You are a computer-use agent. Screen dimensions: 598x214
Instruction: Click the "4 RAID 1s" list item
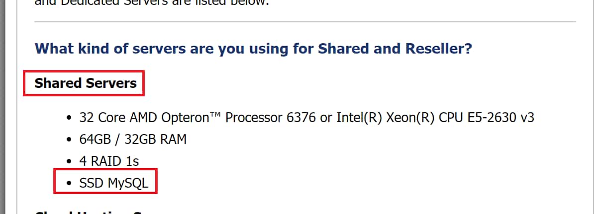[109, 161]
